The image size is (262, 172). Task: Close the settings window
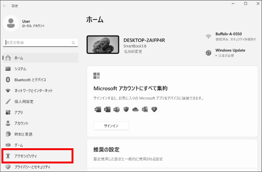click(x=258, y=3)
